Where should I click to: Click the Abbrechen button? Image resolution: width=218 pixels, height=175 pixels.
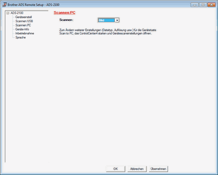[x=137, y=169]
